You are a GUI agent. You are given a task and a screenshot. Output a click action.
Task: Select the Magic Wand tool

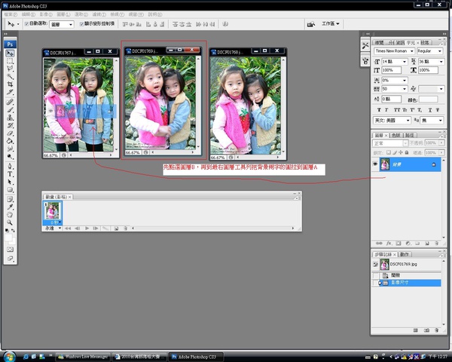point(10,76)
